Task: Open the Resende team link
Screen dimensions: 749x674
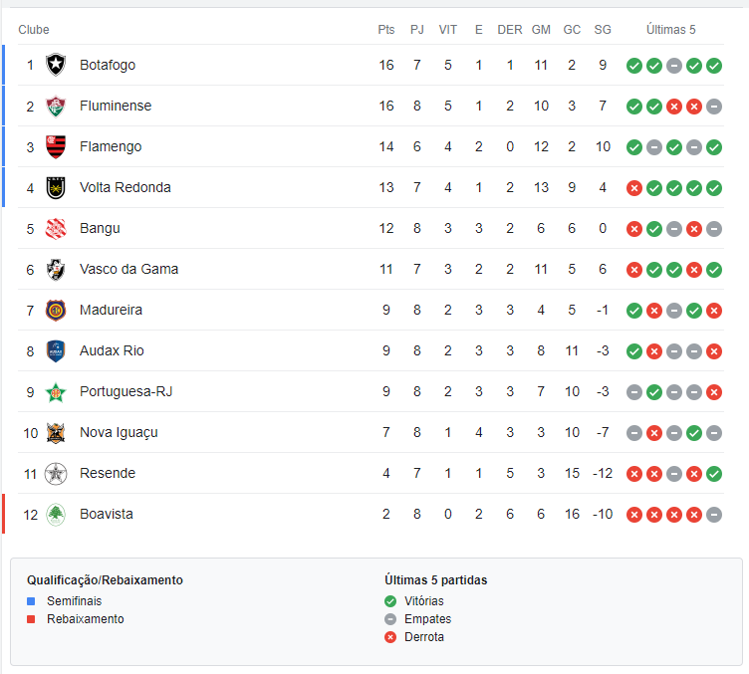Action: tap(108, 473)
